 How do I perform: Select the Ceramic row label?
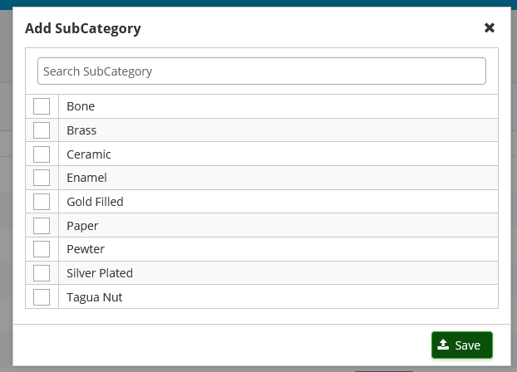click(x=89, y=154)
